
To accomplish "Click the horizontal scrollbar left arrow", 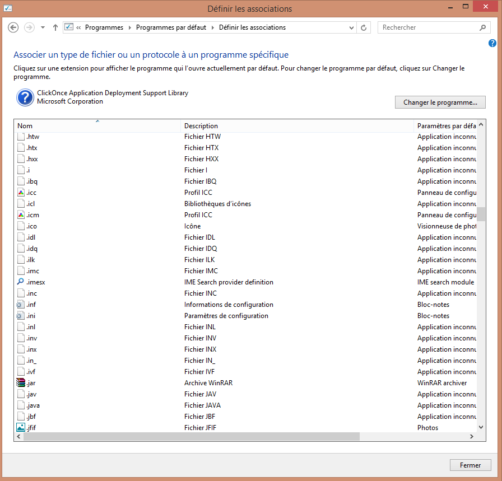I will coord(18,437).
